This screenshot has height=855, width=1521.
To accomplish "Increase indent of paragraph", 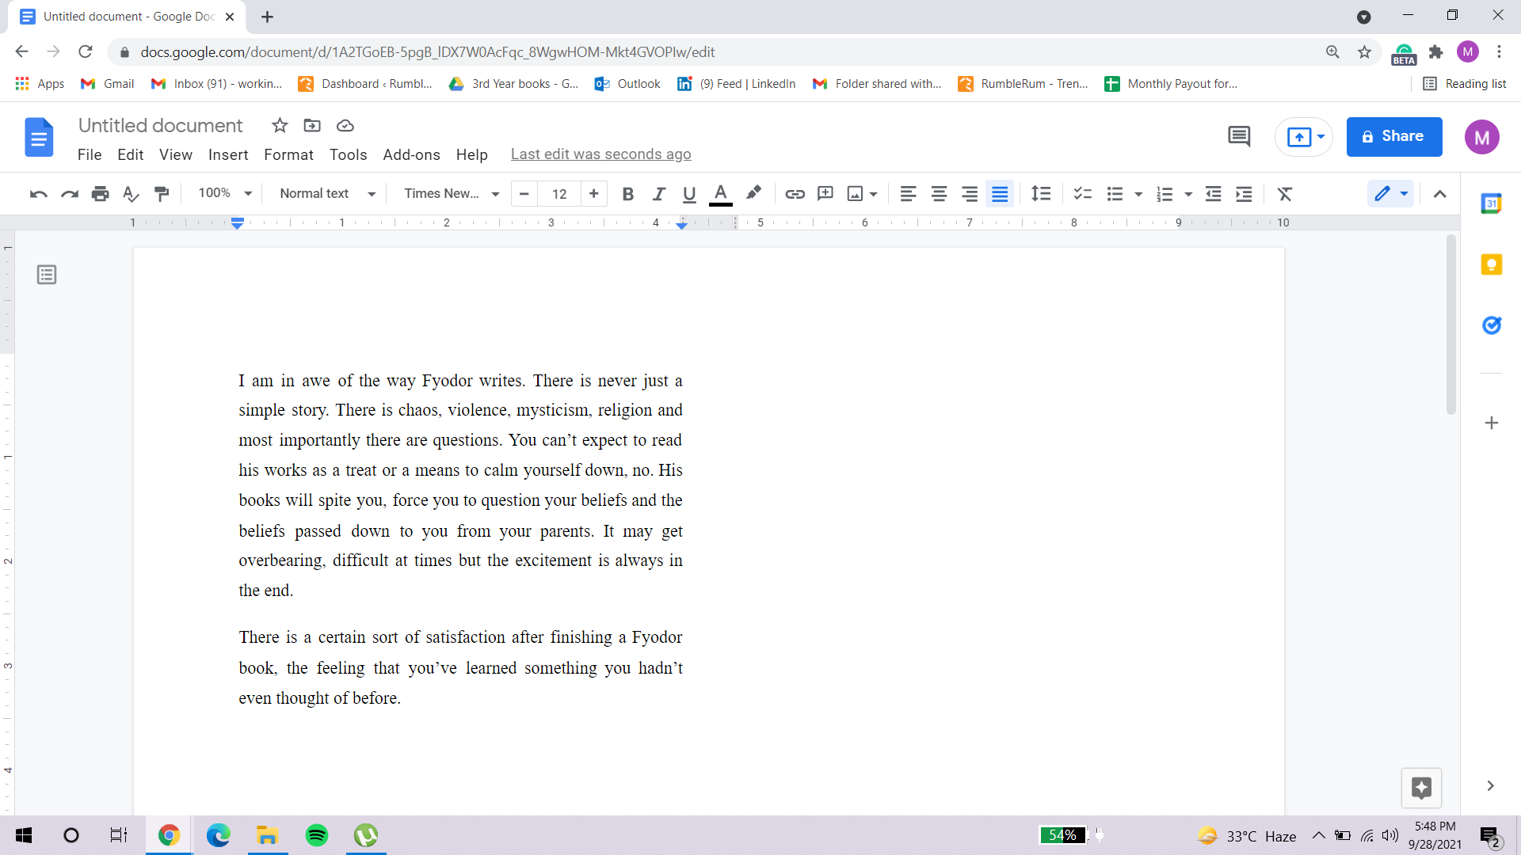I will tap(1244, 194).
